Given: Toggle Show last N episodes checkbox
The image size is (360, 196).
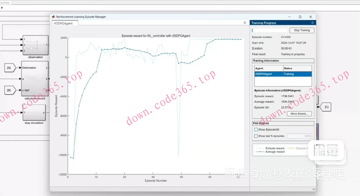Looking at the screenshot, I should tap(256, 136).
